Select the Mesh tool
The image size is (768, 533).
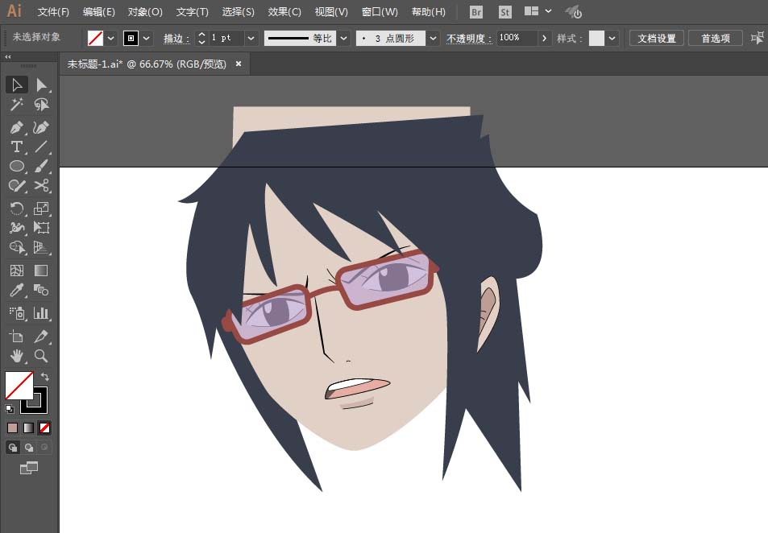pos(17,271)
